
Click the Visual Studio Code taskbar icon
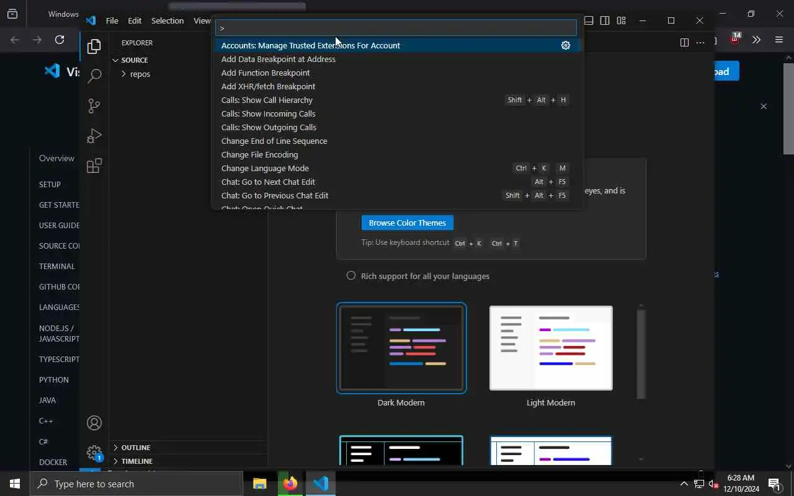321,484
